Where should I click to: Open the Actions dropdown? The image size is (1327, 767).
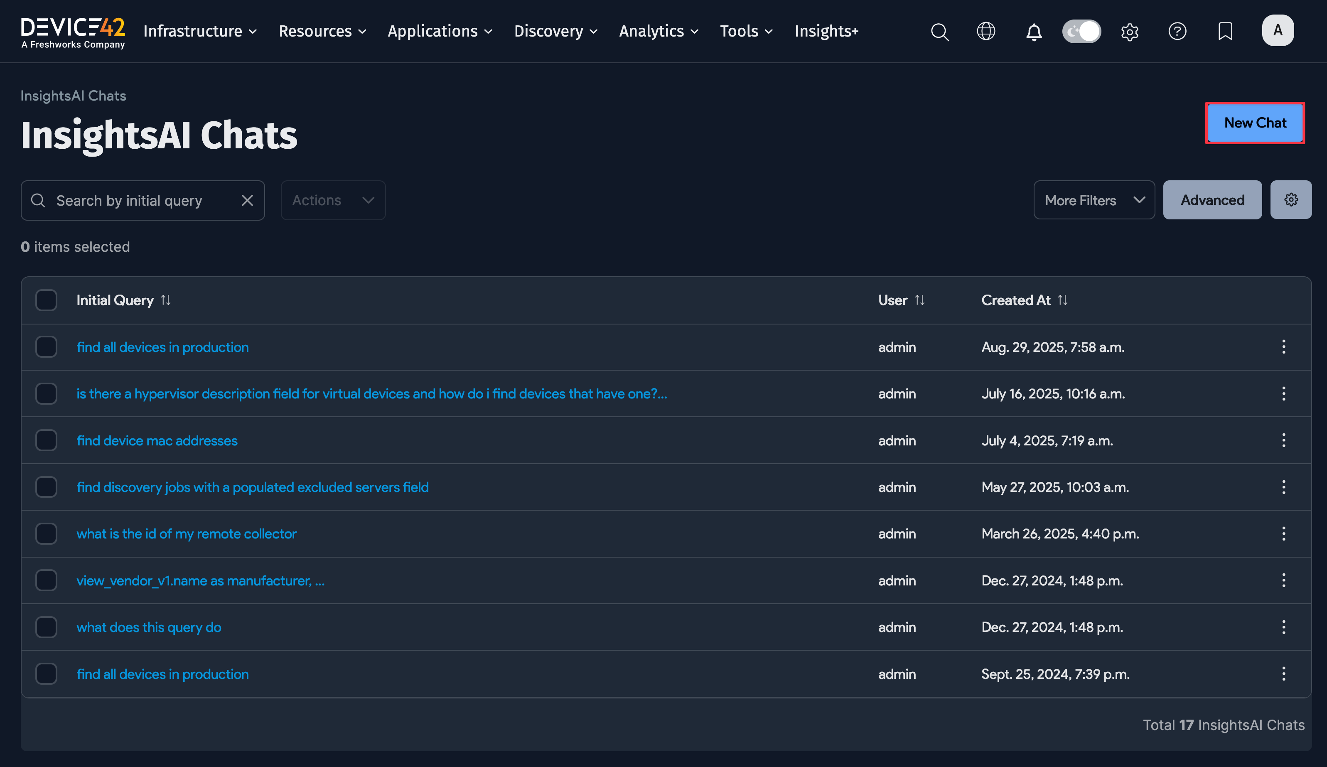[x=333, y=200]
